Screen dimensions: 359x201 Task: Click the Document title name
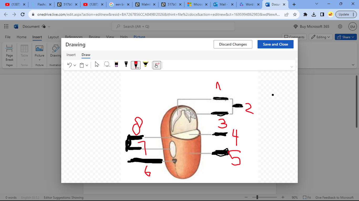[x=31, y=26]
